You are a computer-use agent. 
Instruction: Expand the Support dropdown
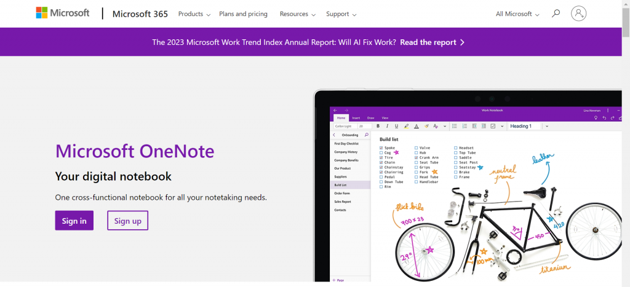click(341, 14)
